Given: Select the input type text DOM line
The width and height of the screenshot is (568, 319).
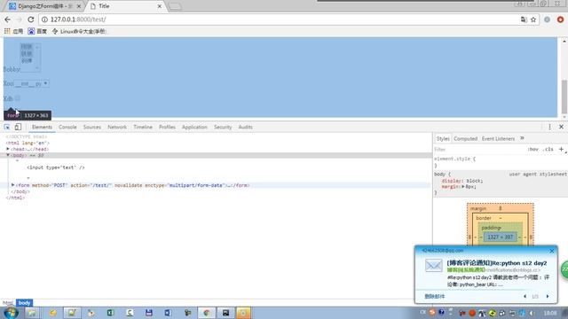Looking at the screenshot, I should (x=56, y=167).
